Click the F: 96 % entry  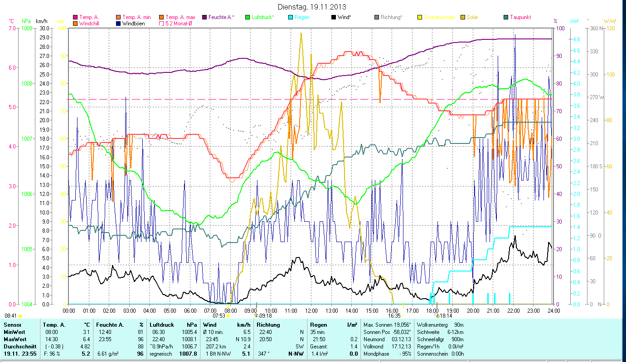point(51,354)
